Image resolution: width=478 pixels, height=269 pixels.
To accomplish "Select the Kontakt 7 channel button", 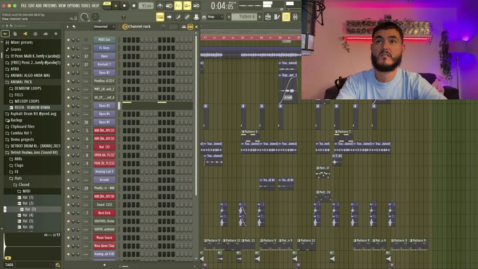I will click(x=104, y=64).
